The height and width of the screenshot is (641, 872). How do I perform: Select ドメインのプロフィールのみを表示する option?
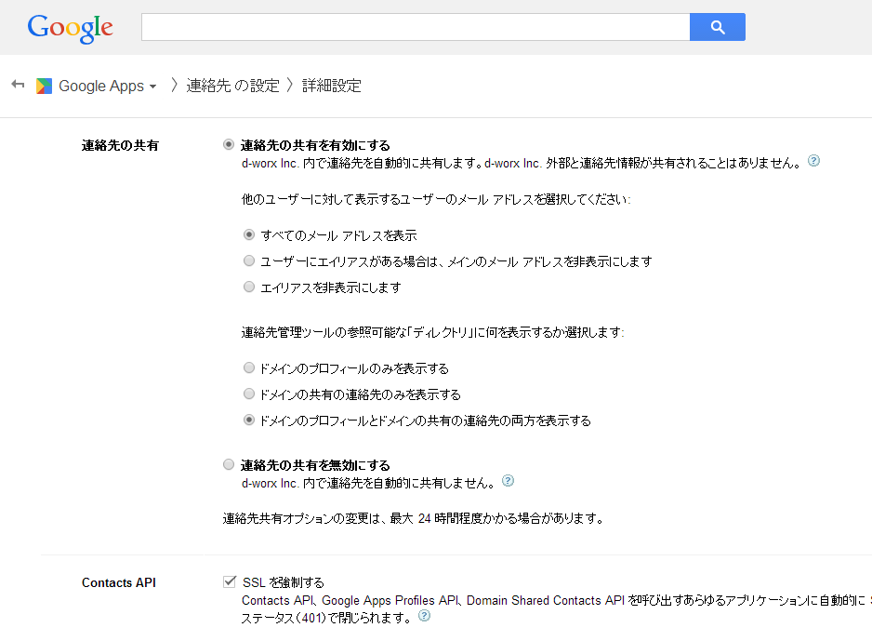[248, 367]
